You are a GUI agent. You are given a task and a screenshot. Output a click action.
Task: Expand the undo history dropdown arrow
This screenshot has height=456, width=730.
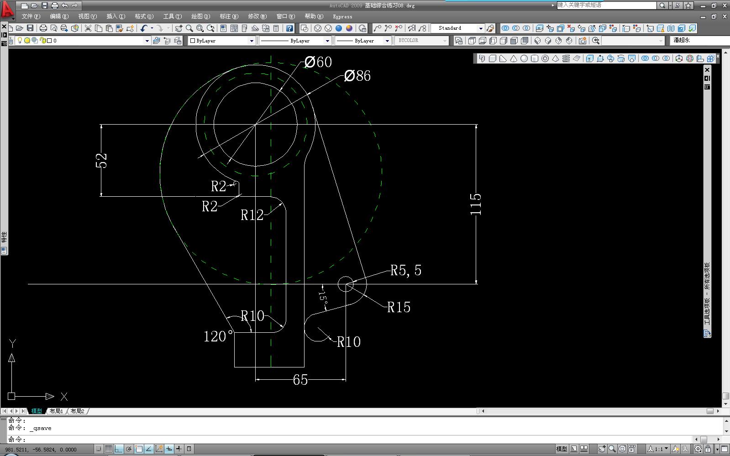click(x=152, y=28)
